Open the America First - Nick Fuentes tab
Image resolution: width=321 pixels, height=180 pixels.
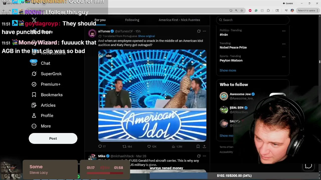tap(179, 20)
